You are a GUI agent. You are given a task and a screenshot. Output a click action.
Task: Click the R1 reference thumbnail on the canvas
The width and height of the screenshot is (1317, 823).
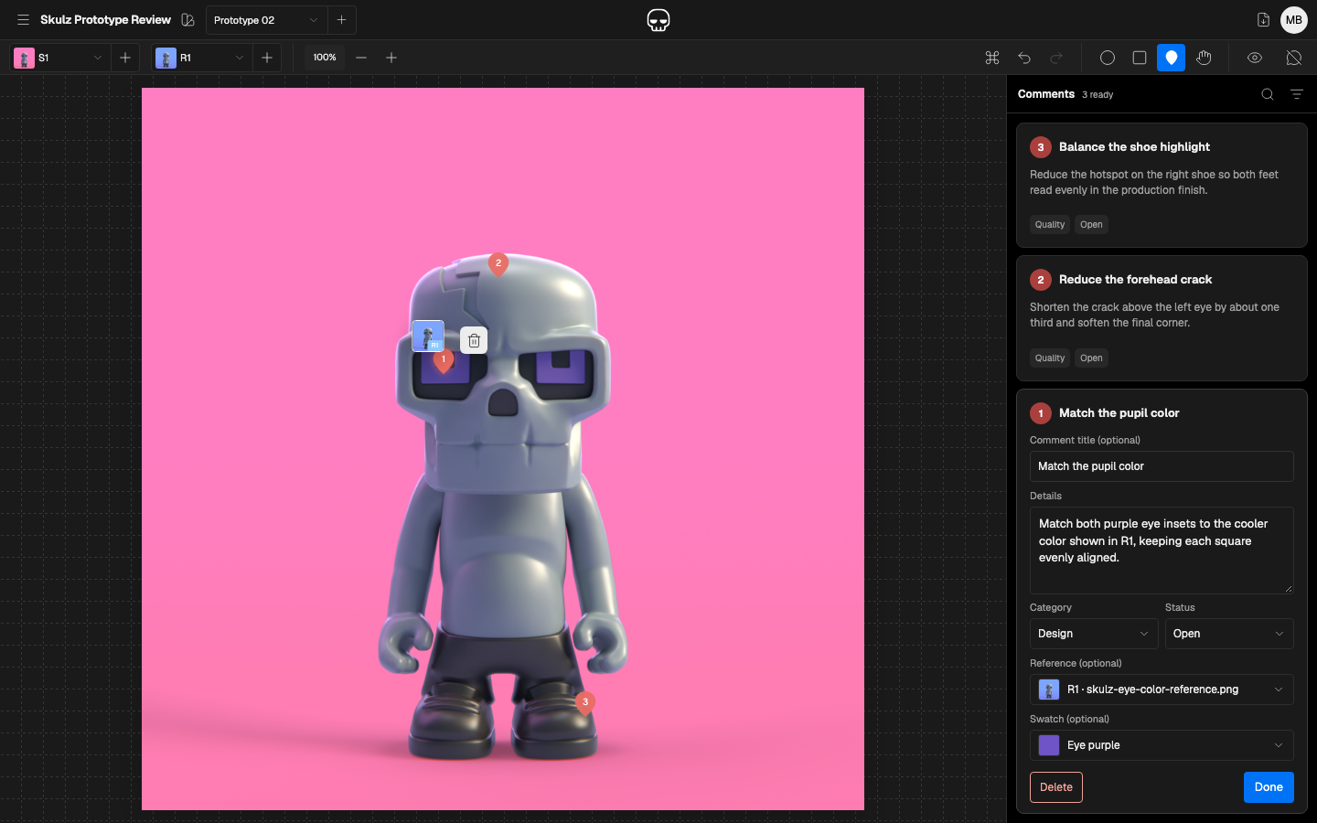428,336
